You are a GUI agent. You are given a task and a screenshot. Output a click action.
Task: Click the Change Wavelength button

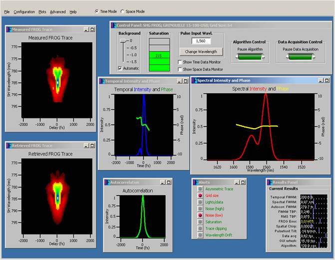pos(201,52)
